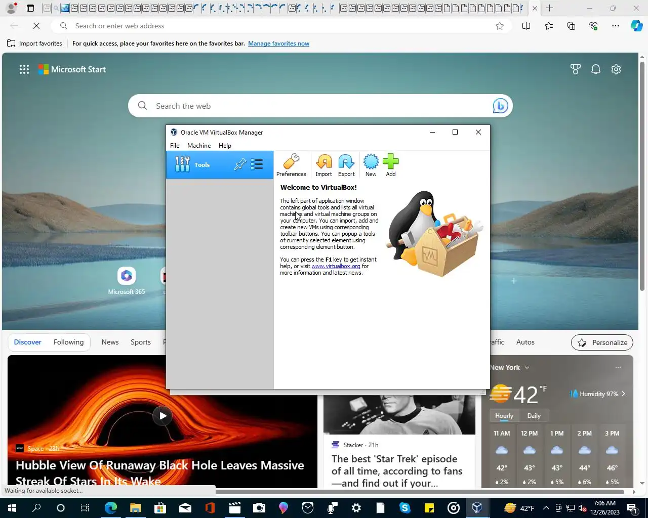Screen dimensions: 648x518
Task: Click the Import appliance icon
Action: coord(323,165)
